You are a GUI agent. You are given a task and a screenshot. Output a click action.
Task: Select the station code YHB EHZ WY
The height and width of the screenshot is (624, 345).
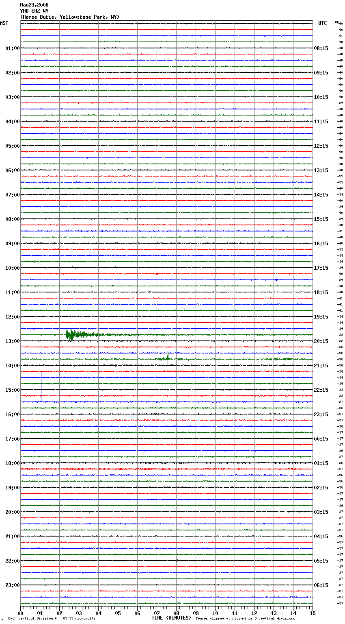click(34, 11)
